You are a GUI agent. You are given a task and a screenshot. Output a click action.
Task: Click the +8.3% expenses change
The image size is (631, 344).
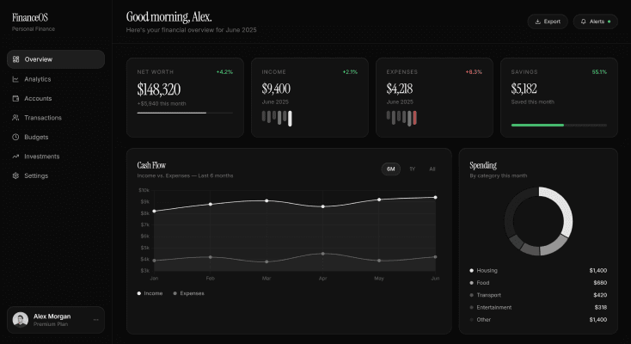[x=474, y=72]
